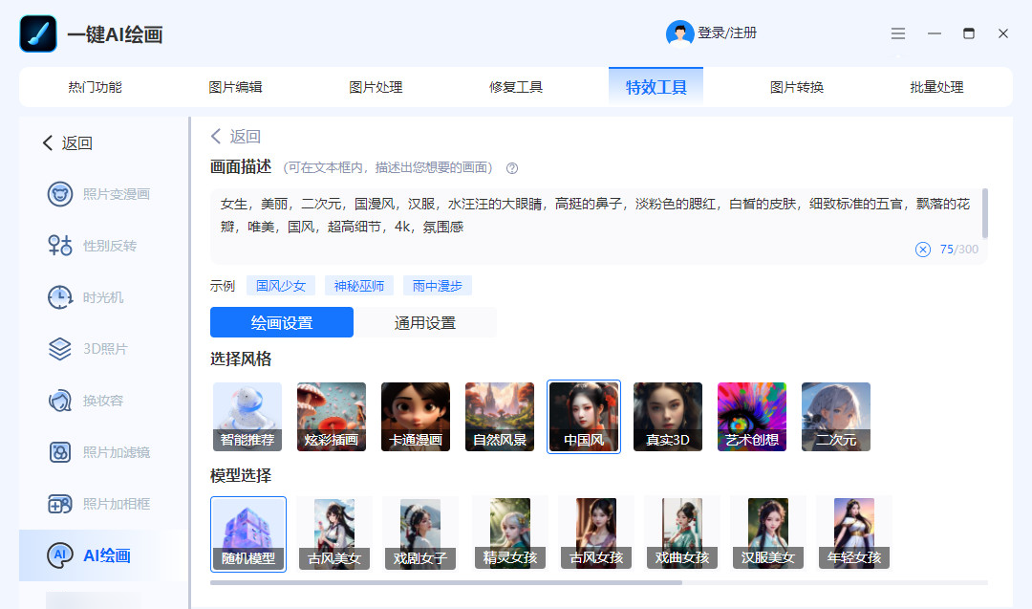
Task: Use the 雨中漫步 example prompt
Action: click(437, 286)
